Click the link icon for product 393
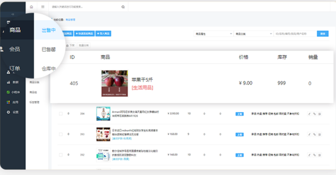The width and height of the screenshot is (336, 175). pyautogui.click(x=314, y=134)
